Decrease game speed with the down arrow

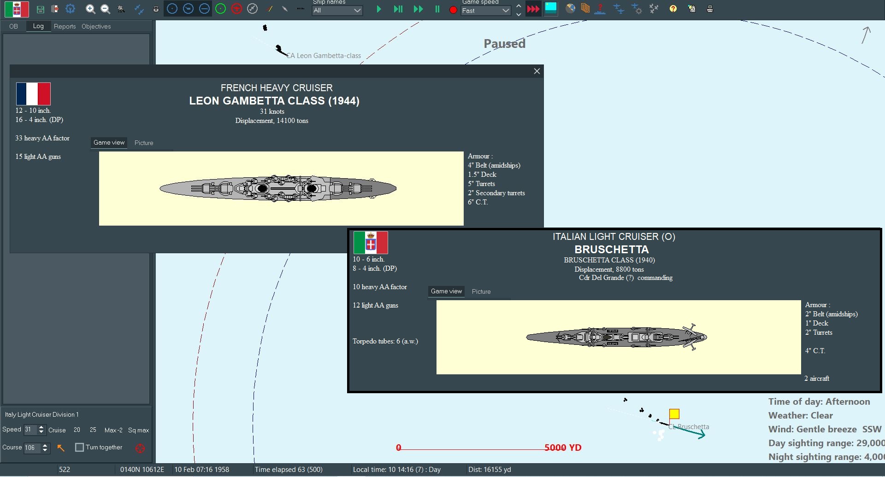[519, 14]
